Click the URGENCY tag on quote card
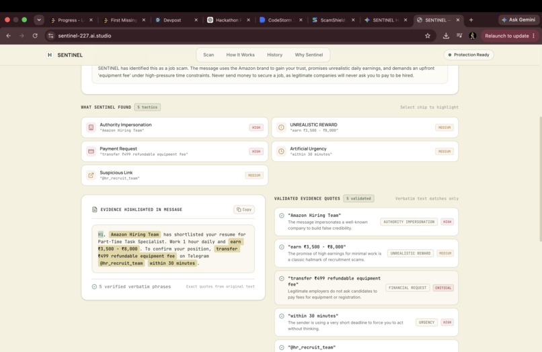The image size is (542, 352). coord(426,322)
